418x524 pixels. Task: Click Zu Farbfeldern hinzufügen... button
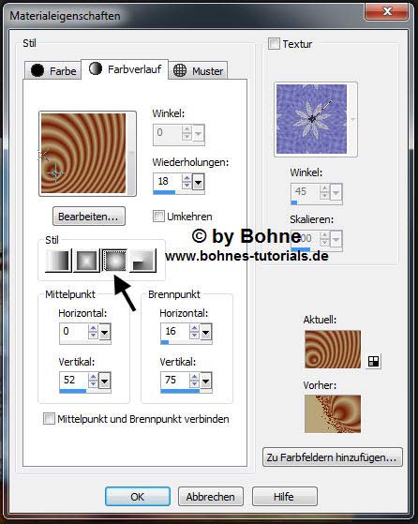point(333,457)
